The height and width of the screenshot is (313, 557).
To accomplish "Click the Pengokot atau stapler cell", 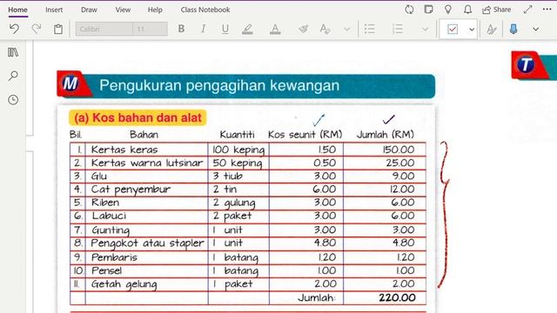I will pyautogui.click(x=147, y=243).
